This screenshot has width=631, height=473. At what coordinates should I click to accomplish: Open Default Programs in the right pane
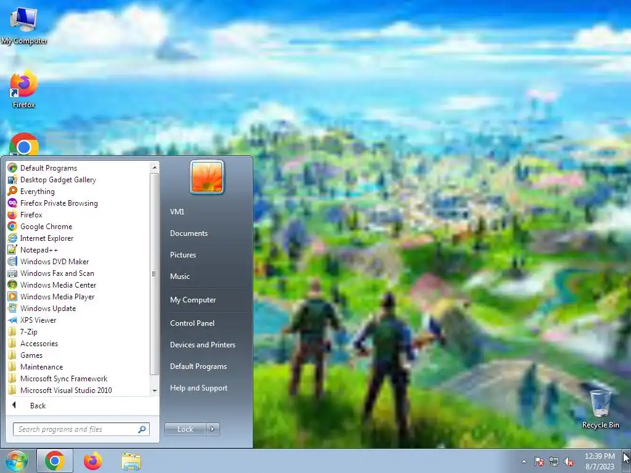198,366
